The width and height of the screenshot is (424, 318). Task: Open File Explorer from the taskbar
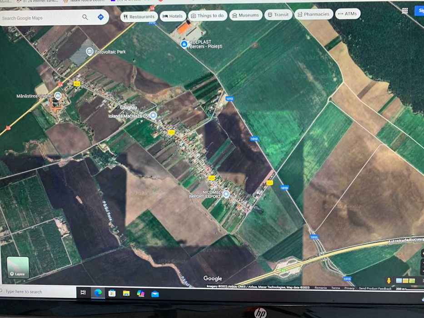(x=126, y=293)
